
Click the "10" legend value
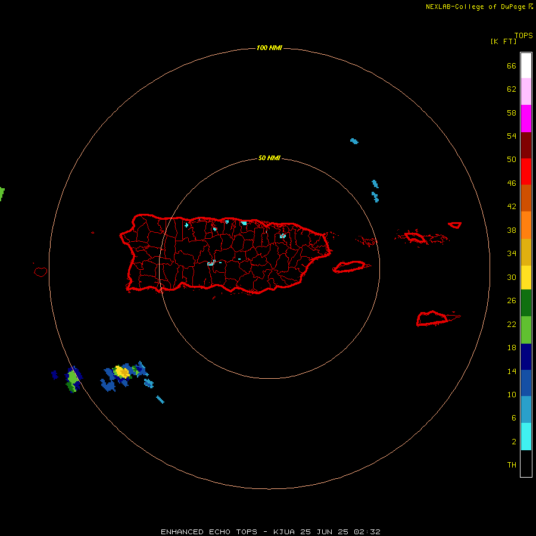512,394
